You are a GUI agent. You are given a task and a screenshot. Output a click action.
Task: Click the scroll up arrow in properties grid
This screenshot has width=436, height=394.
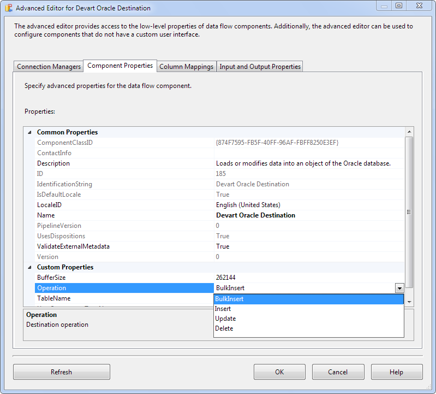pos(409,132)
